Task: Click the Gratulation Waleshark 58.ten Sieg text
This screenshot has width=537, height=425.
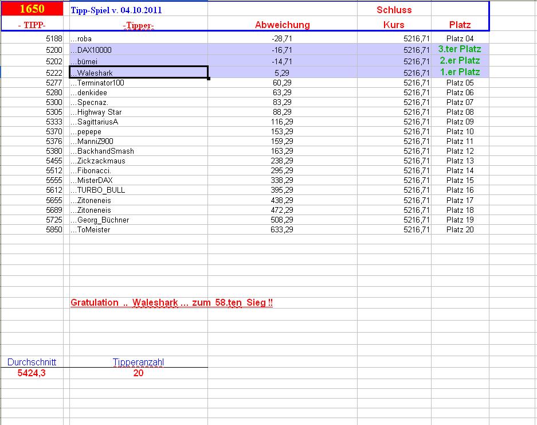Action: [x=171, y=303]
